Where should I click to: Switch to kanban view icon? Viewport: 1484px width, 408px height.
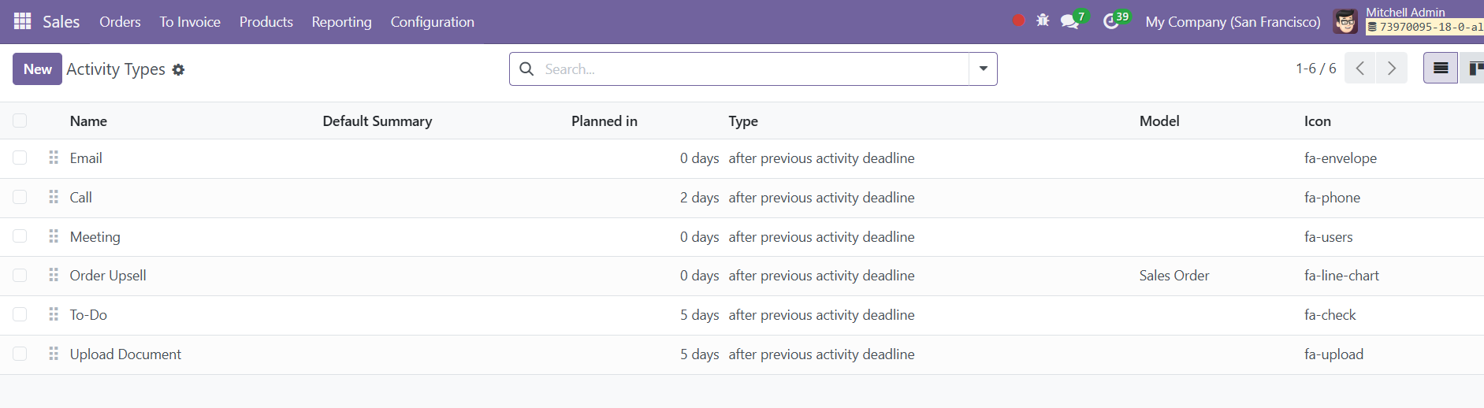point(1472,69)
